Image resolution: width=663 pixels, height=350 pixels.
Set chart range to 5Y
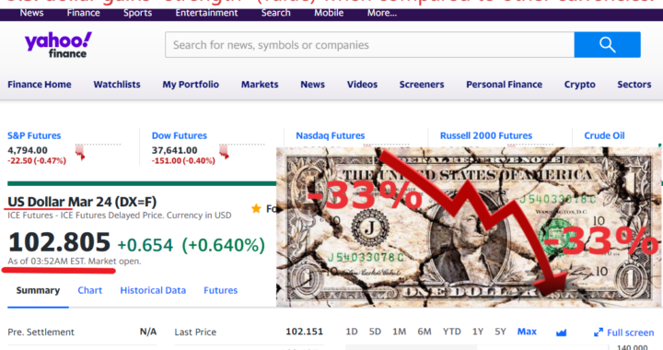click(x=500, y=332)
